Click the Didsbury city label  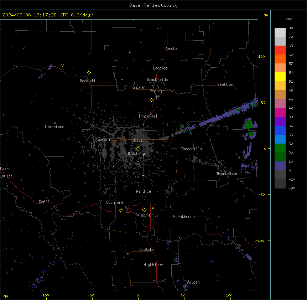pos(136,154)
